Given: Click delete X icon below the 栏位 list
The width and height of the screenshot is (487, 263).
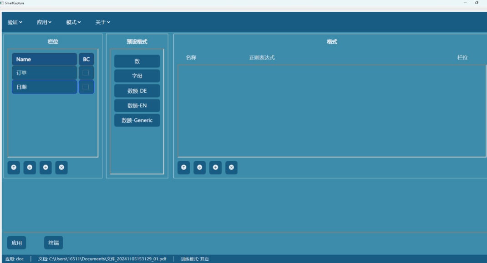Looking at the screenshot, I should pyautogui.click(x=61, y=168).
